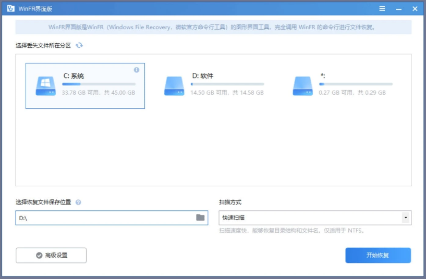Show info for the C: 系统 partition
This screenshot has height=279, width=426.
point(137,70)
